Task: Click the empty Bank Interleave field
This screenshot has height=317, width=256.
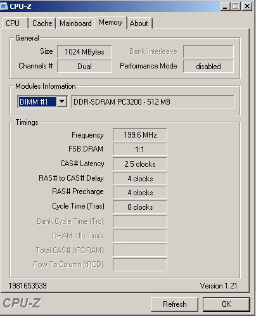Action: (x=208, y=51)
